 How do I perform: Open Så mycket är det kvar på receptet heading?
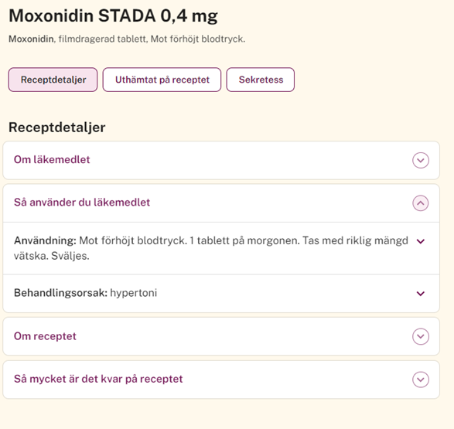(x=98, y=379)
